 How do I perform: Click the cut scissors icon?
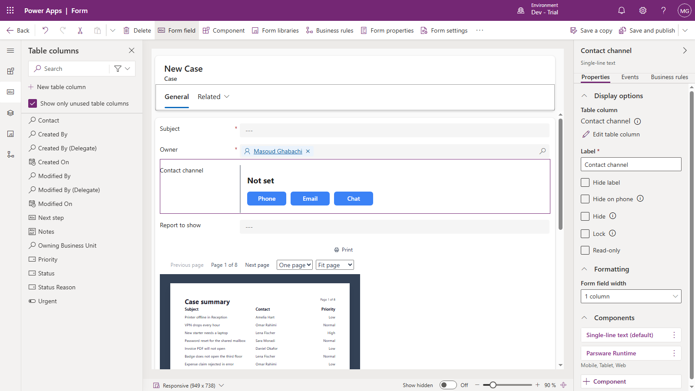[80, 30]
